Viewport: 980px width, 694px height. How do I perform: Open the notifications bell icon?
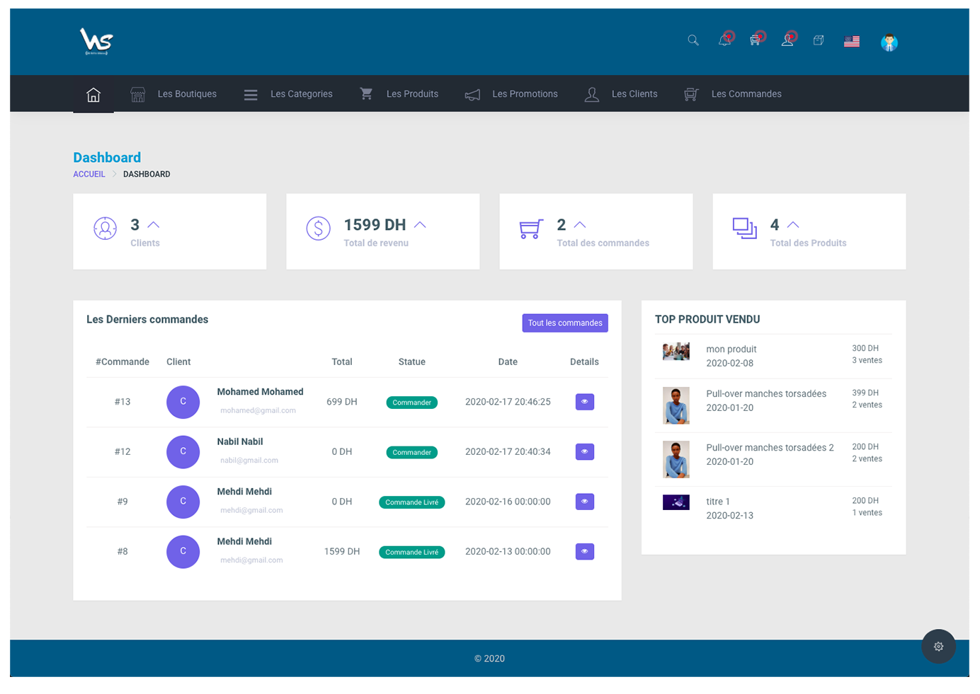point(724,40)
